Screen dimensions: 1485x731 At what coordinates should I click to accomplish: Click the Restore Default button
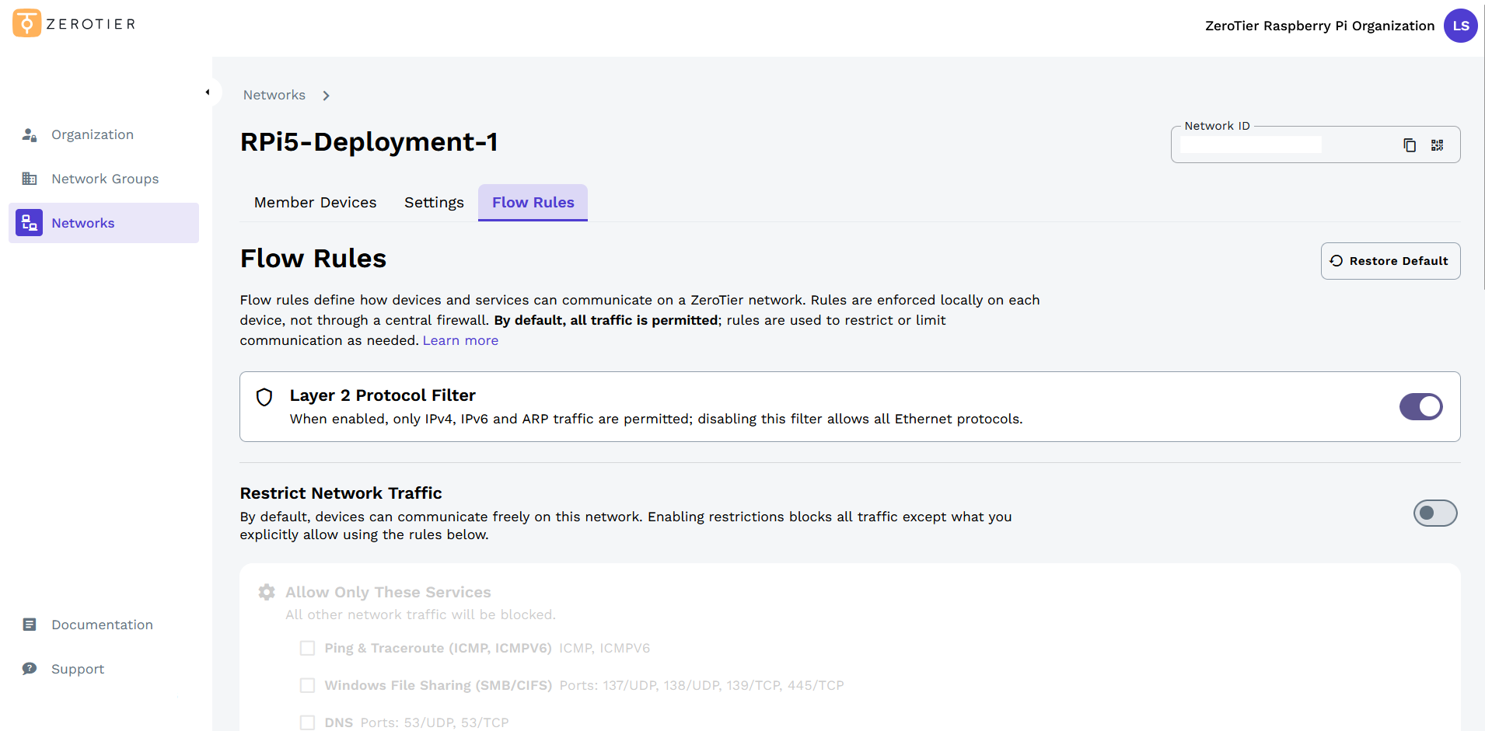[x=1390, y=260]
